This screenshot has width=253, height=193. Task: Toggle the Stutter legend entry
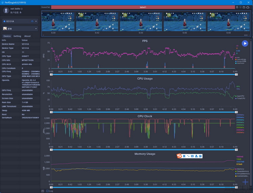coord(241,61)
